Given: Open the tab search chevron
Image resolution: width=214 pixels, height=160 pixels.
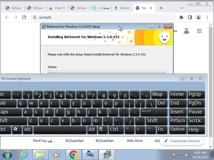Looking at the screenshot, I should [182, 8].
